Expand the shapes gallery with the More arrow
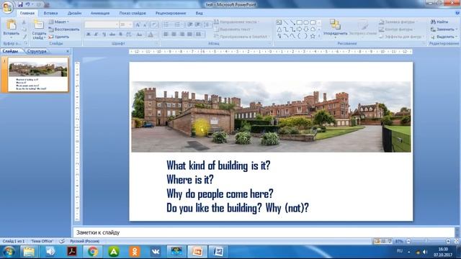Viewport: 461px width, 259px height. [319, 36]
